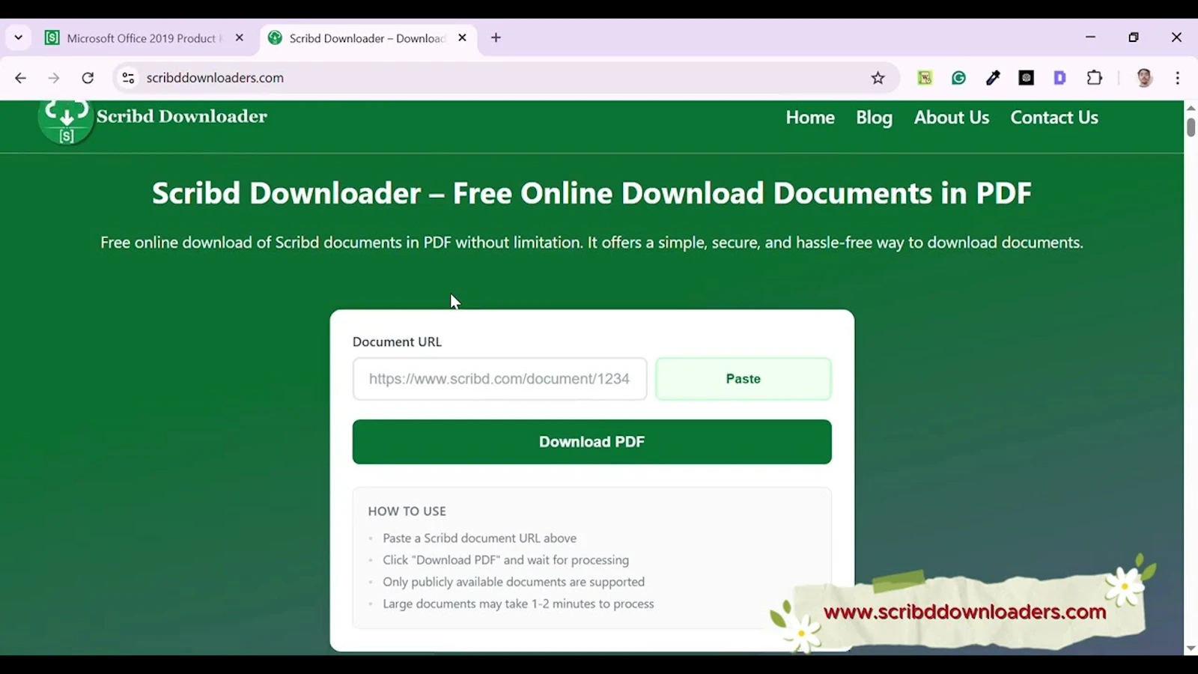Open the color picker eyedropper extension
The width and height of the screenshot is (1198, 674).
point(993,78)
